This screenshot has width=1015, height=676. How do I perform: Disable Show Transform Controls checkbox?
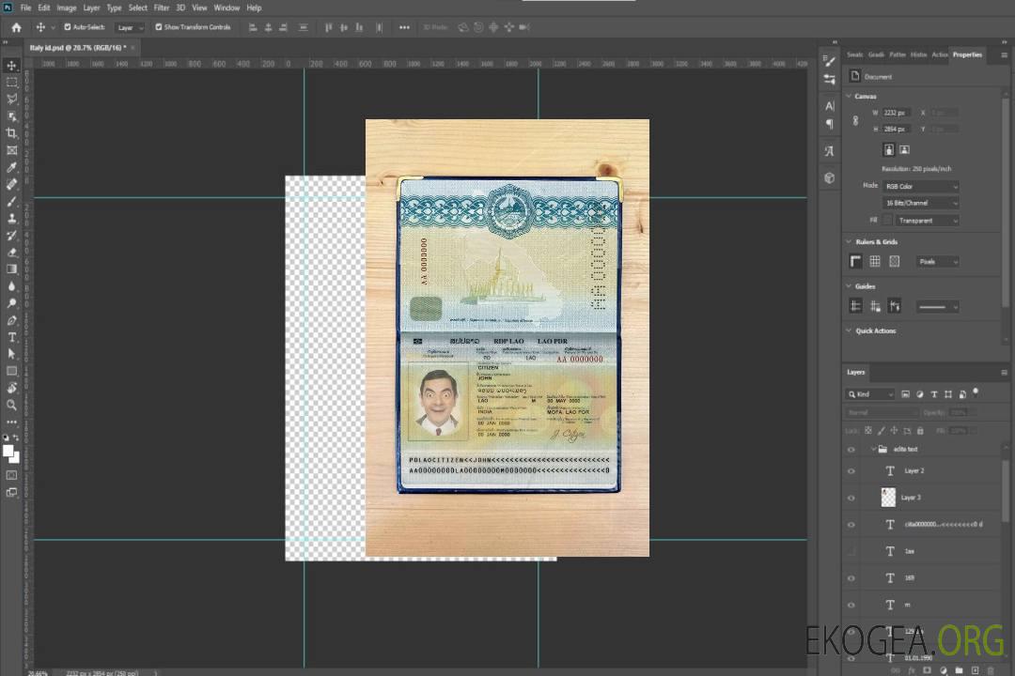click(x=159, y=27)
